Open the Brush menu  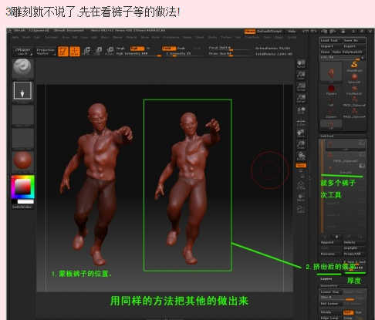tap(26, 38)
